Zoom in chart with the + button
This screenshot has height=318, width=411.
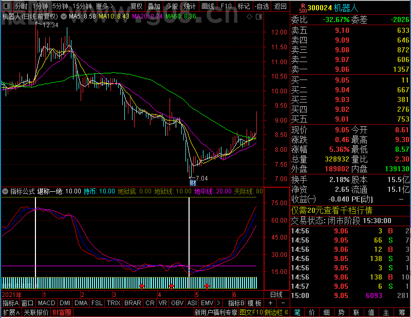[271, 303]
